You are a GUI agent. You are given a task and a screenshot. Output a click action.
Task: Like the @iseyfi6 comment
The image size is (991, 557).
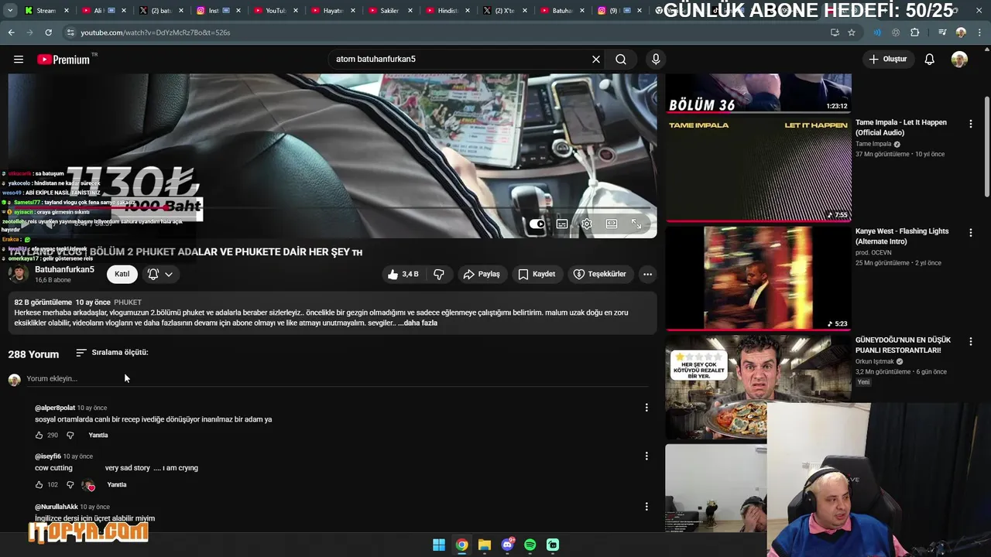tap(39, 485)
